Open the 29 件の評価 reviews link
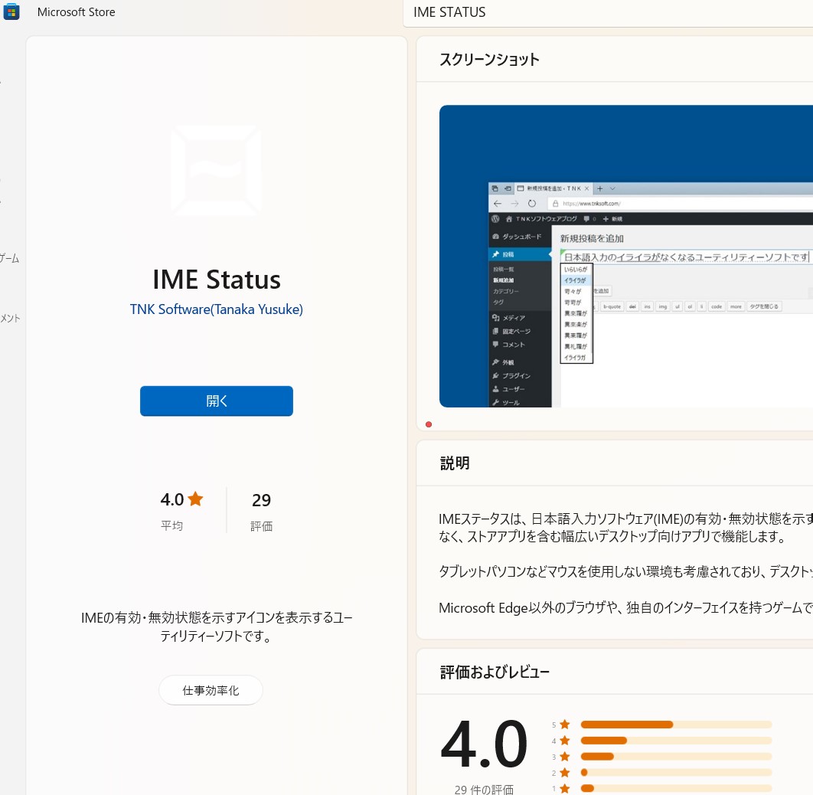The image size is (813, 795). click(483, 789)
